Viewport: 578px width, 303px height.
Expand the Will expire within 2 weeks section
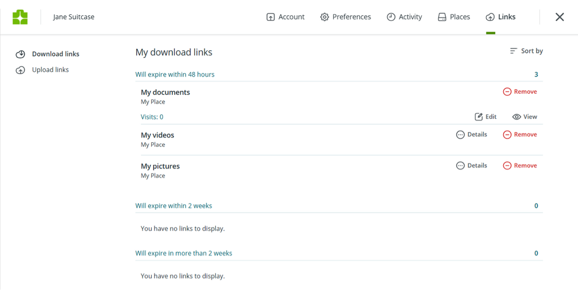[x=173, y=205]
